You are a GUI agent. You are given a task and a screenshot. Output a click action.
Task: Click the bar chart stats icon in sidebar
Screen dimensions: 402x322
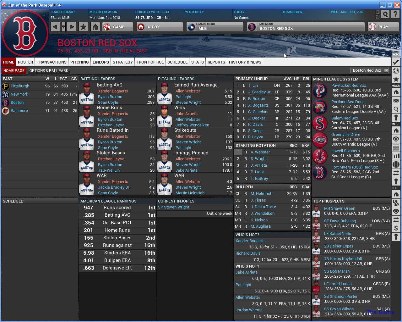coord(396,156)
